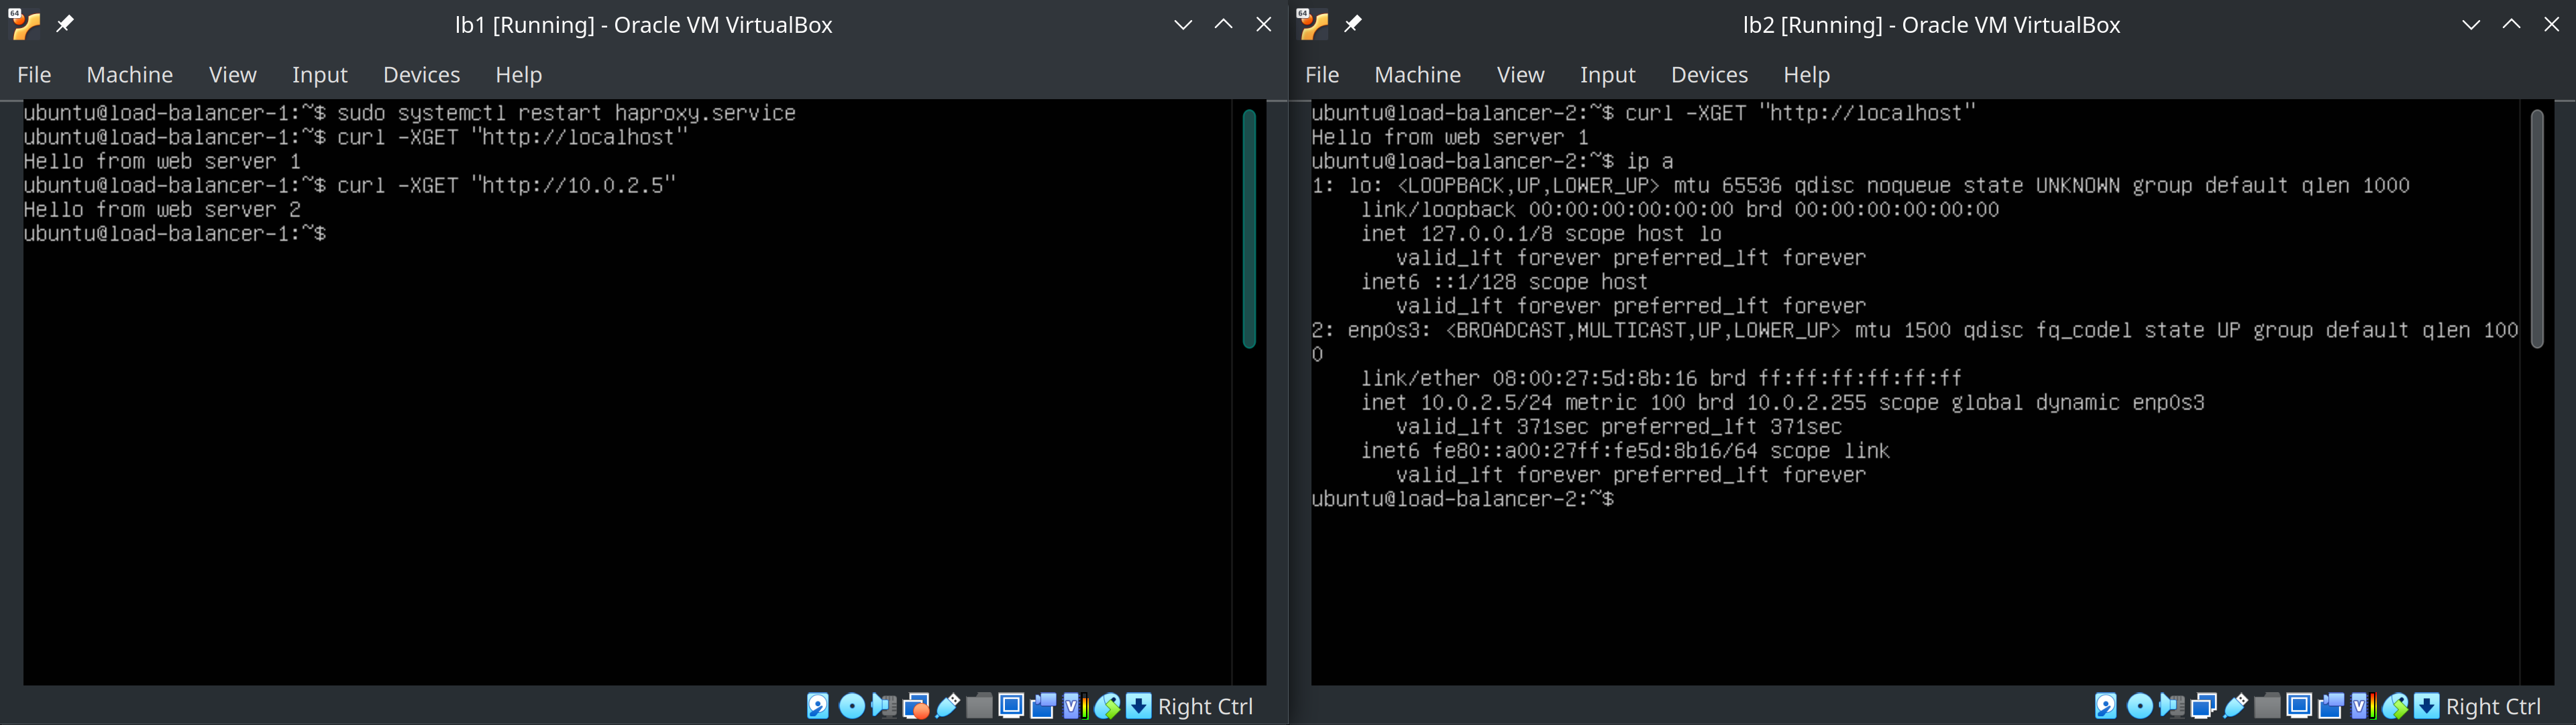Click optical drive icon in lb2 status bar
Image resolution: width=2576 pixels, height=725 pixels.
click(2139, 706)
